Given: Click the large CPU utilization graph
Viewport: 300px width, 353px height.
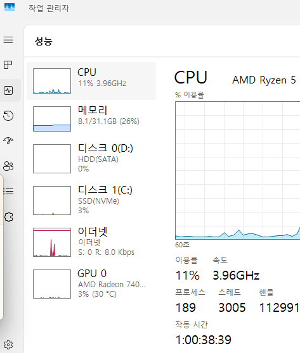Looking at the screenshot, I should [x=237, y=170].
